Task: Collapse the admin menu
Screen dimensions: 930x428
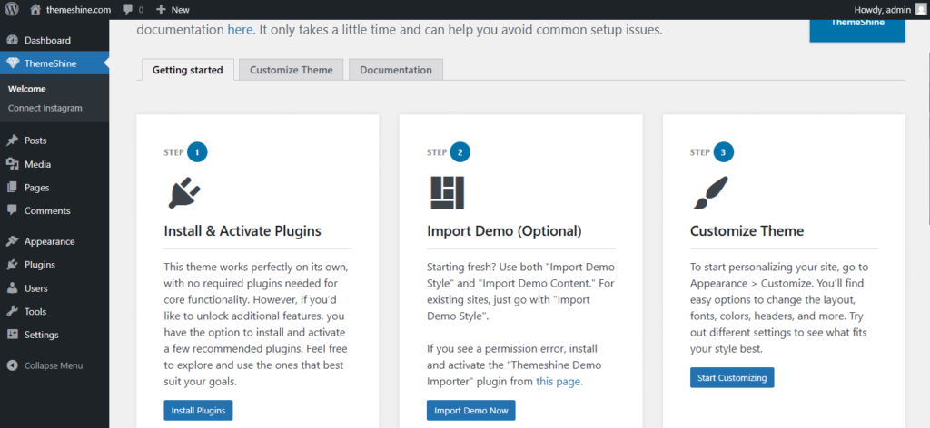Action: [x=45, y=365]
